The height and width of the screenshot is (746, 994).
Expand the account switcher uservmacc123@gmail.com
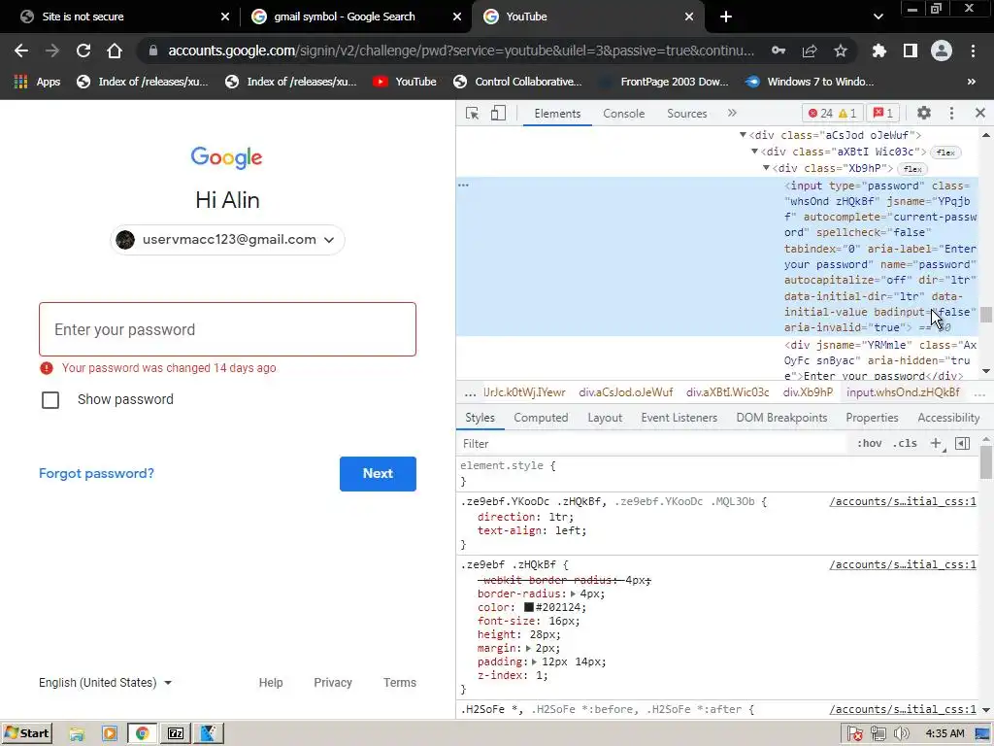tap(227, 240)
